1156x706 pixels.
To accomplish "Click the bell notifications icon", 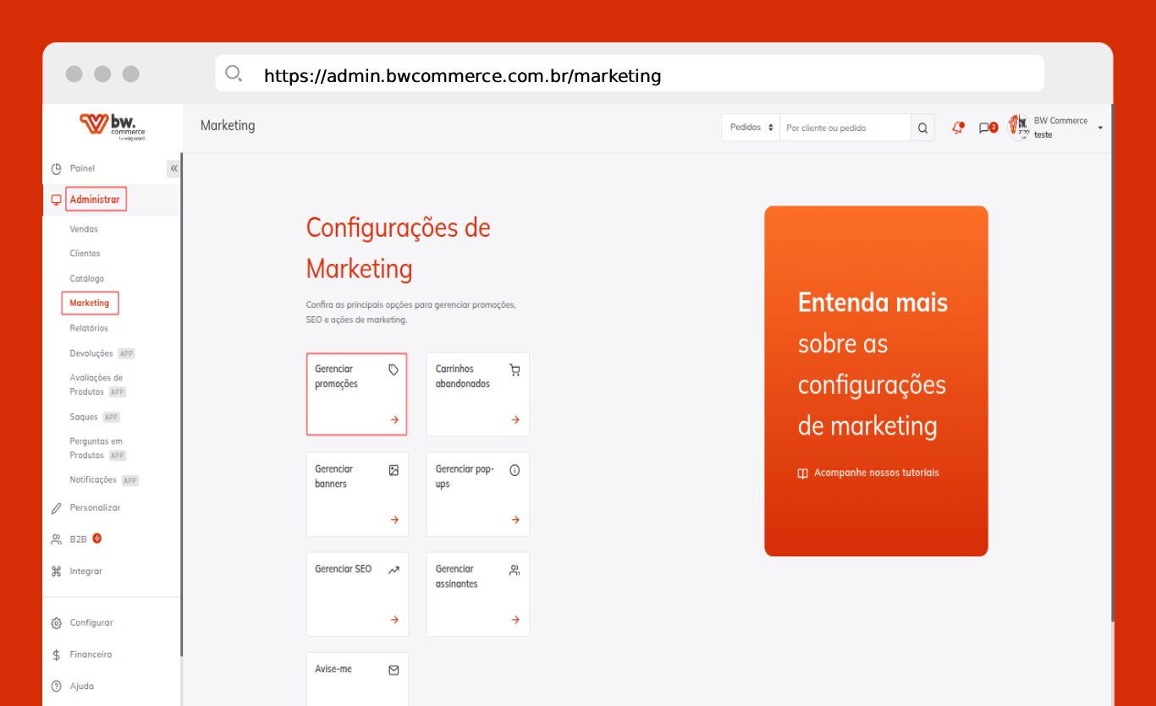I will click(958, 128).
